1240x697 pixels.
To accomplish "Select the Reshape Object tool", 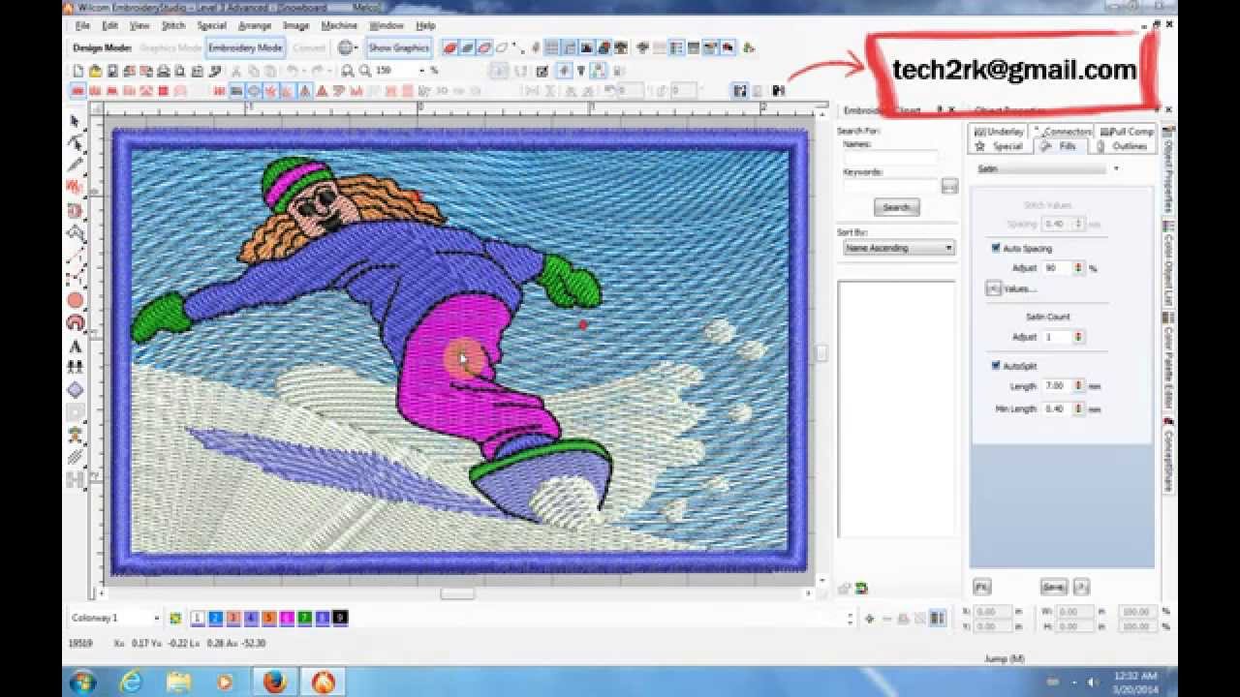I will (x=75, y=143).
